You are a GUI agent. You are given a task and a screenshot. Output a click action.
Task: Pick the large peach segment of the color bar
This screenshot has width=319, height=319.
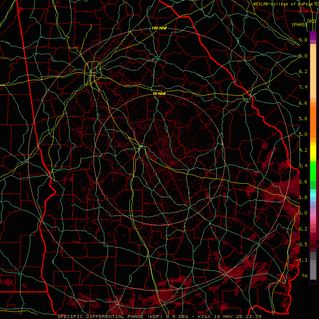(x=313, y=73)
